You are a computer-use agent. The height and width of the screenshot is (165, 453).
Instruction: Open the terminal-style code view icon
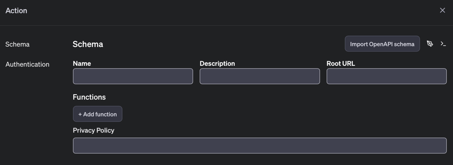443,44
